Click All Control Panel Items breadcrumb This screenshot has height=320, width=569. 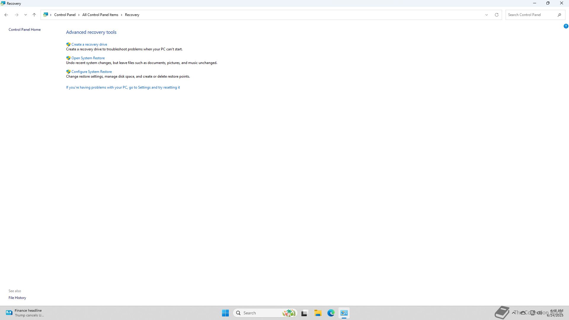[100, 15]
